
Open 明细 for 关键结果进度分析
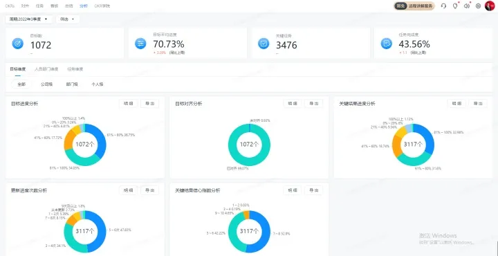point(456,104)
